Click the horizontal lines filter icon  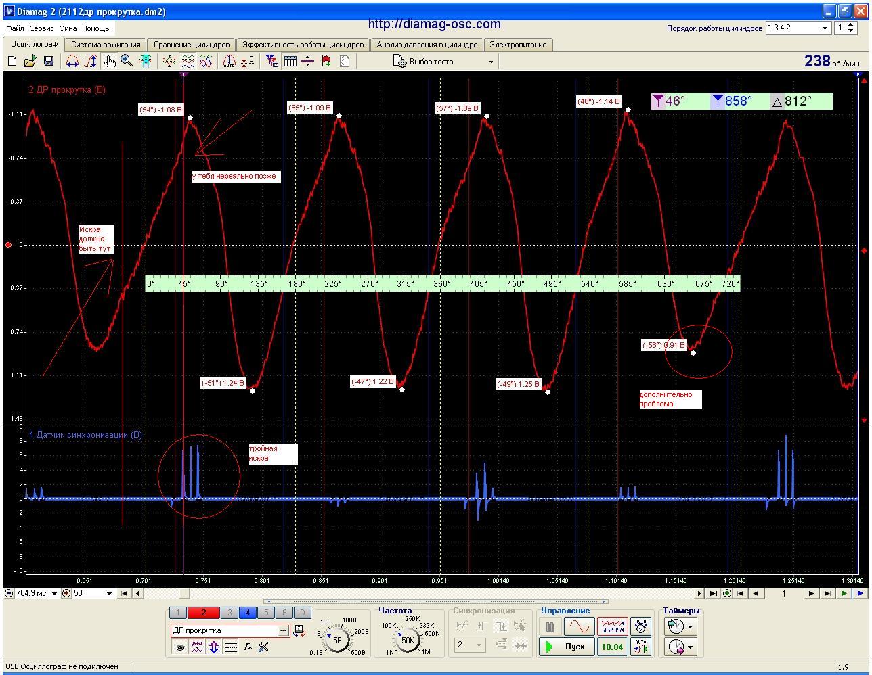[x=231, y=647]
